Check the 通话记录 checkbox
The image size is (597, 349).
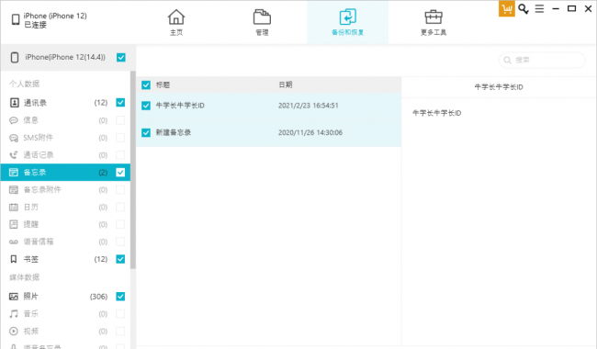click(x=120, y=155)
